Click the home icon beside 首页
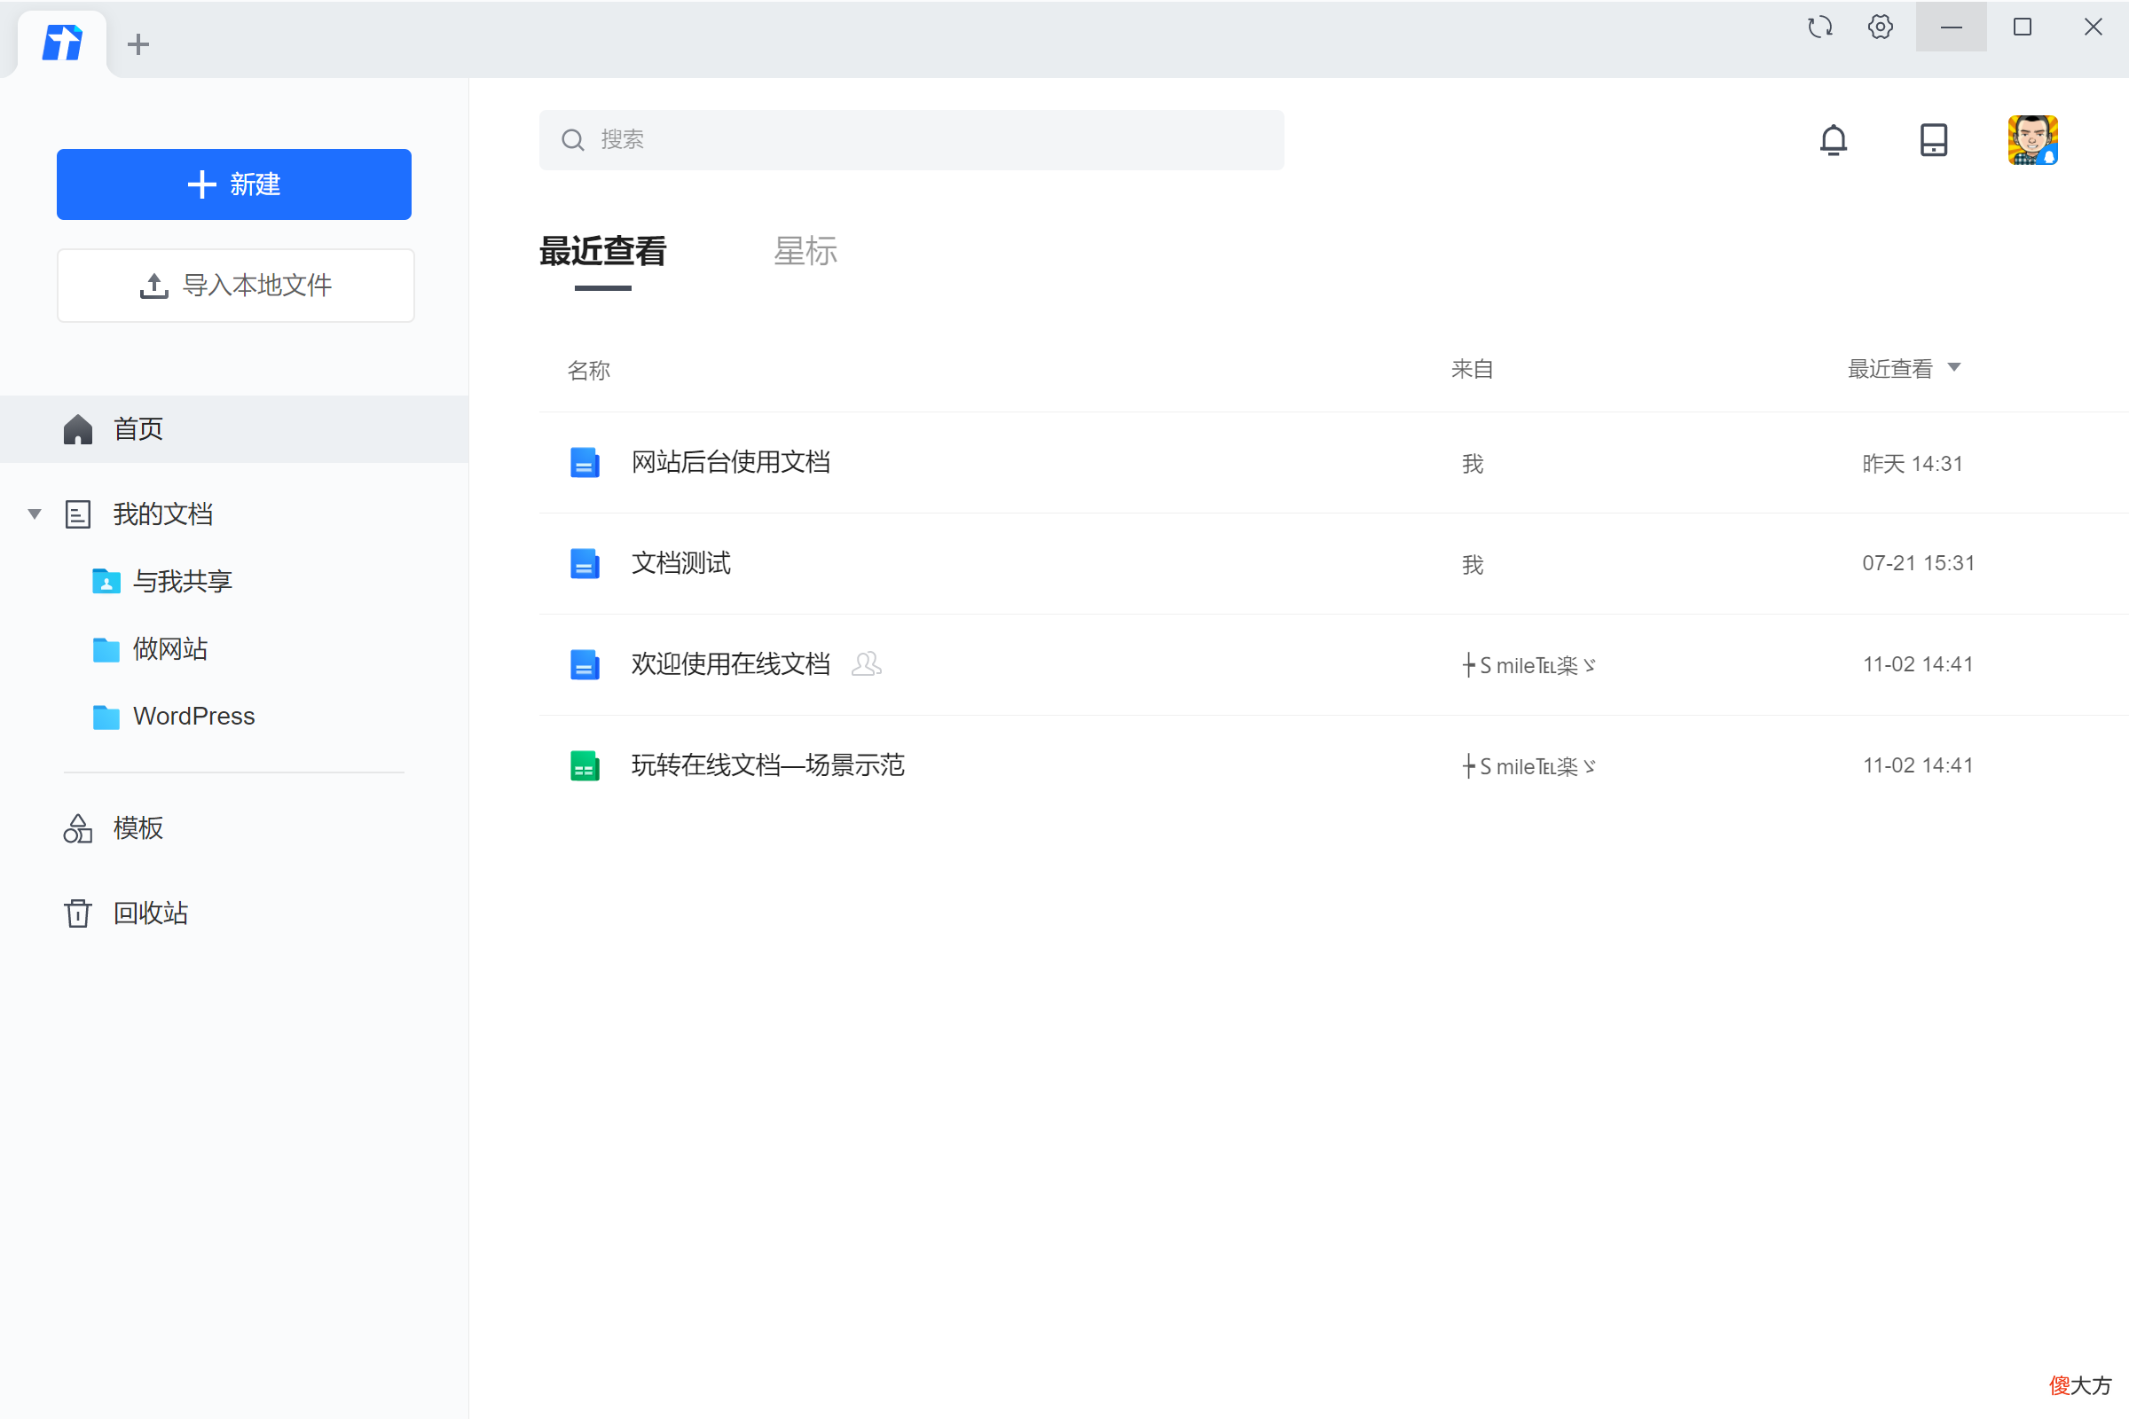Viewport: 2129px width, 1419px height. point(78,428)
